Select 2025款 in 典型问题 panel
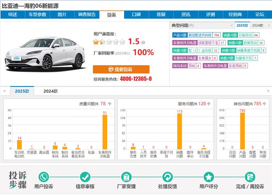Screen dimensions: 272x195 click(x=242, y=26)
